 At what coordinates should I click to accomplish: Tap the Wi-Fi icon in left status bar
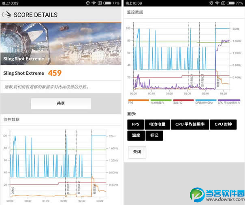(94, 3)
